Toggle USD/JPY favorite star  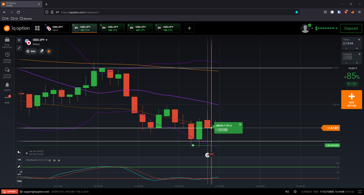[x=49, y=51]
